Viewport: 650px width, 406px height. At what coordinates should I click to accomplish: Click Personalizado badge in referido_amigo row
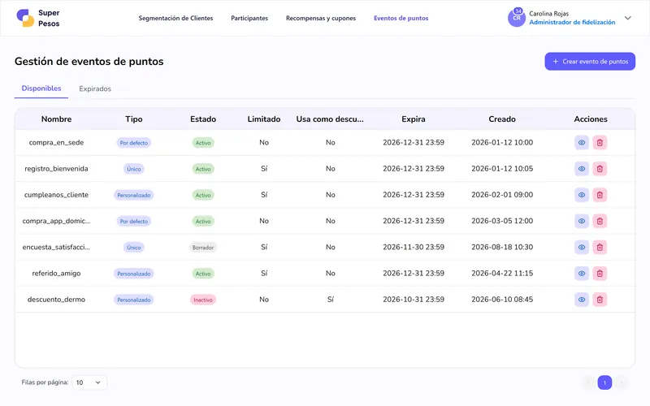pyautogui.click(x=134, y=274)
